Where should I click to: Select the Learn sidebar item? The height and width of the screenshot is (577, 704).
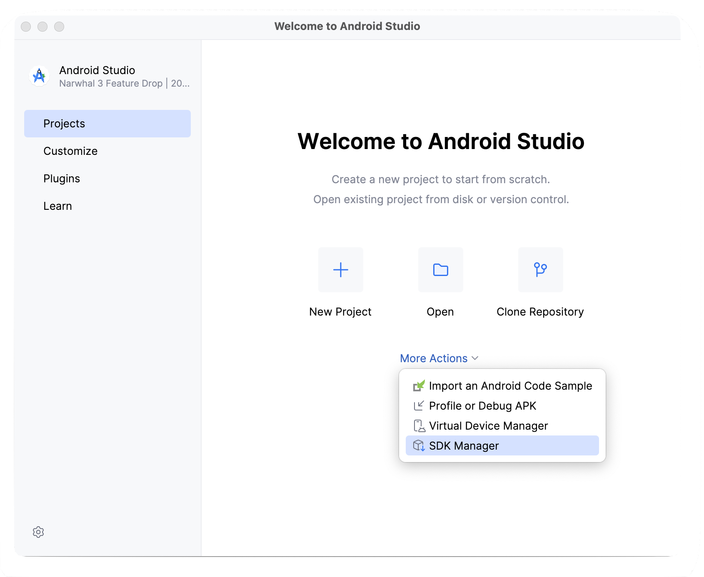tap(57, 206)
